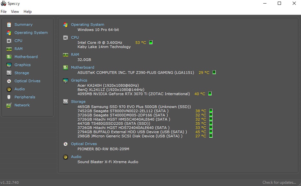Click the Optical Drives icon in summary pane
This screenshot has height=186, width=301.
(66, 144)
